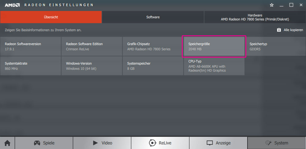Close the Radeon Einstellungen window
Viewport: 306px width, 149px height.
(301, 5)
